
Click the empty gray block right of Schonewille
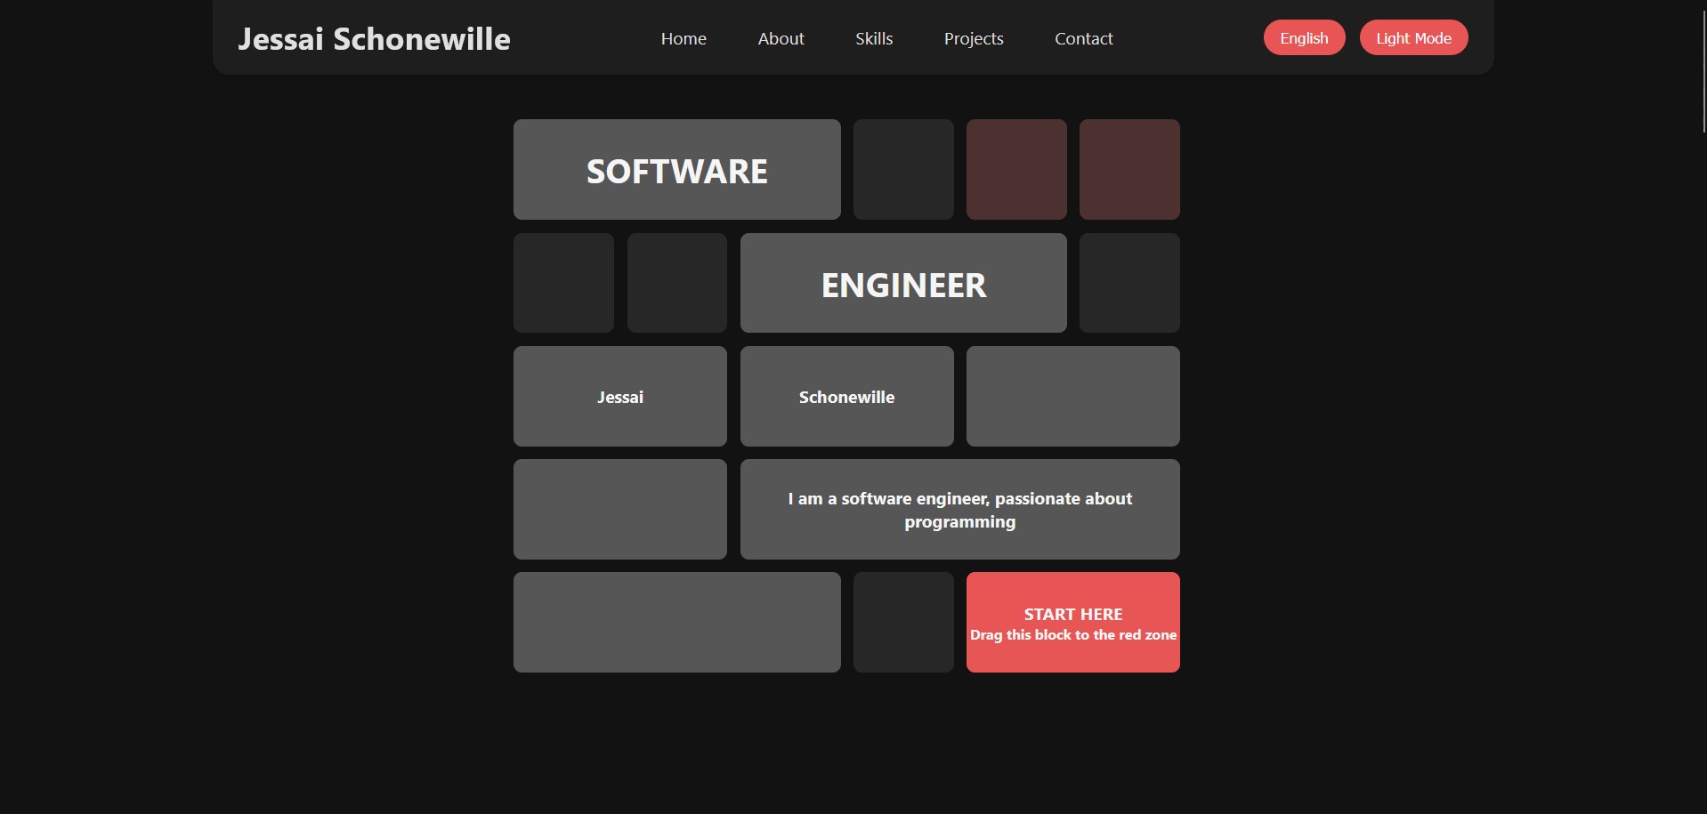tap(1072, 397)
